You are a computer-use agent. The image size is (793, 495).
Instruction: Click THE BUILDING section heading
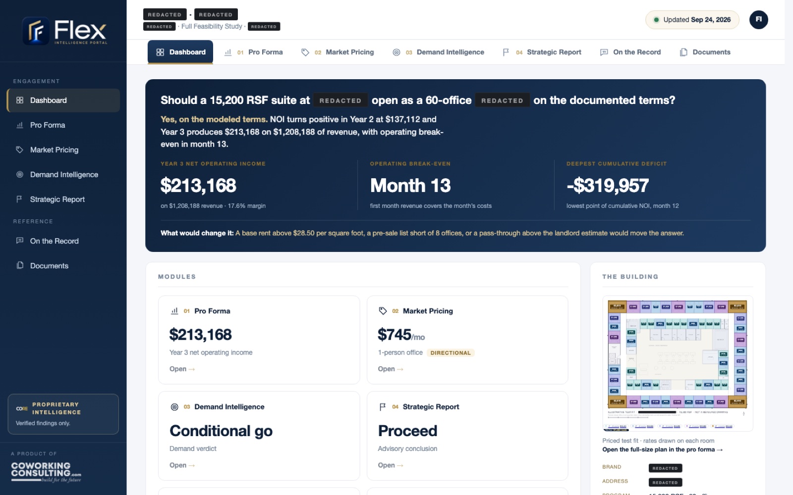(x=630, y=277)
